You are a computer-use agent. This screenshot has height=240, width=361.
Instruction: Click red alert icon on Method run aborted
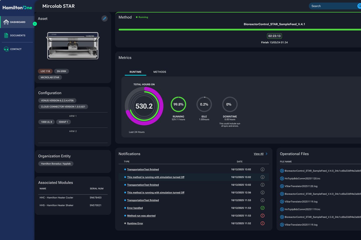pyautogui.click(x=262, y=216)
